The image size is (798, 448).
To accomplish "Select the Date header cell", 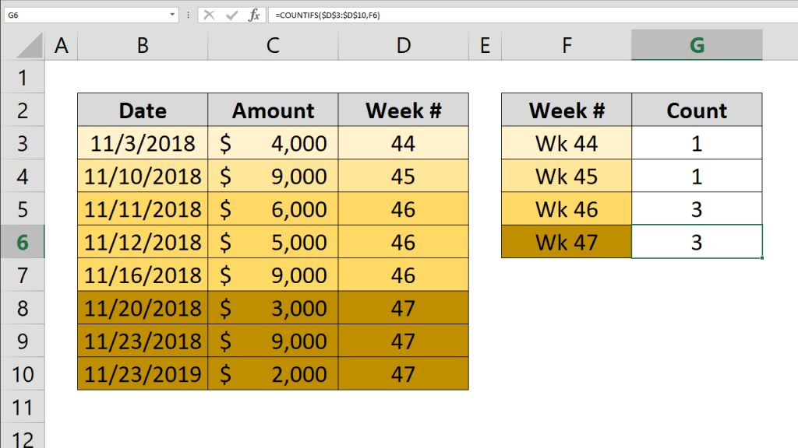I will coord(142,110).
